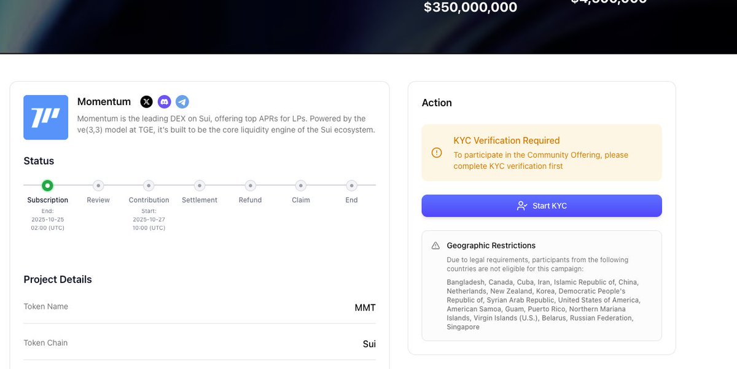The width and height of the screenshot is (737, 369).
Task: Select the Settlement status step marker
Action: [x=200, y=185]
